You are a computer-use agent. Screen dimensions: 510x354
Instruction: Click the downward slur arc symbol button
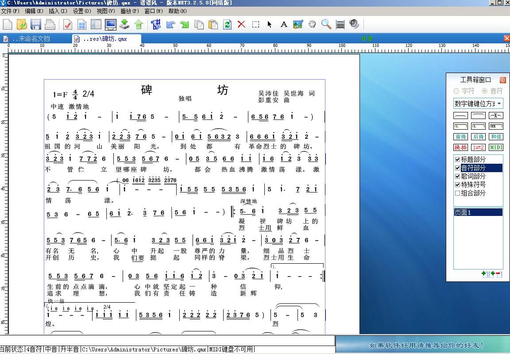[460, 116]
